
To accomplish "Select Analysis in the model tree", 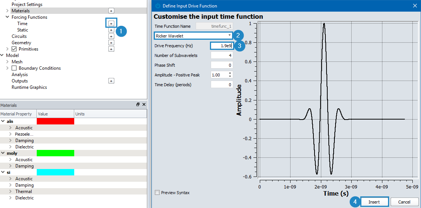I will click(19, 75).
